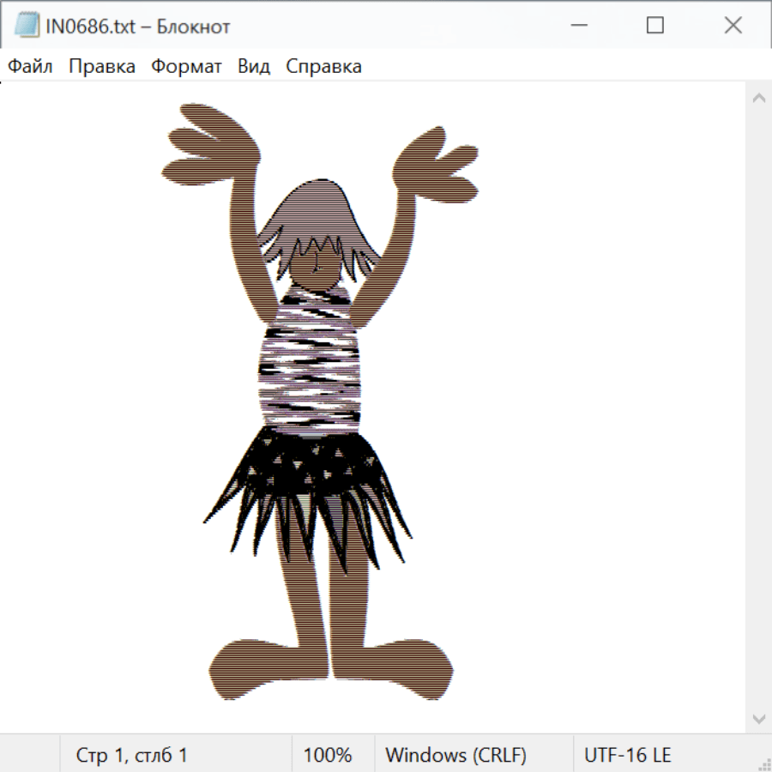
Task: Click the figure's black spiky skirt
Action: click(x=309, y=480)
